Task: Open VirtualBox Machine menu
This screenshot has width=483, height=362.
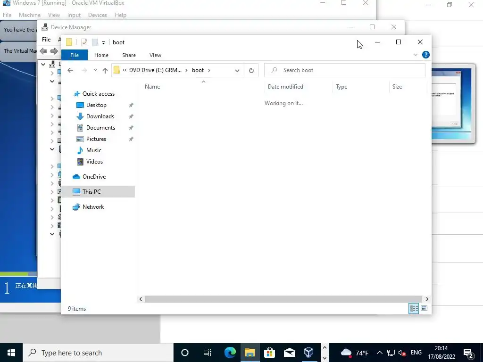Action: [30, 15]
